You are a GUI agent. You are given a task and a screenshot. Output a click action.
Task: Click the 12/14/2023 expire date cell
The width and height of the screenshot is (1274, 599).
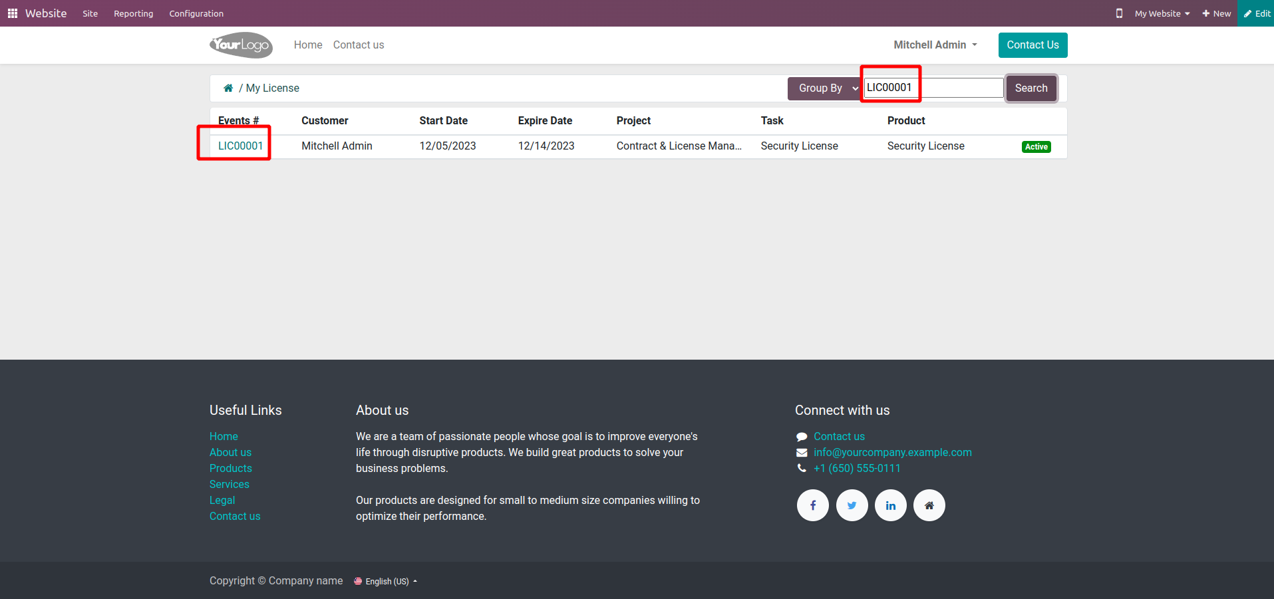[546, 146]
